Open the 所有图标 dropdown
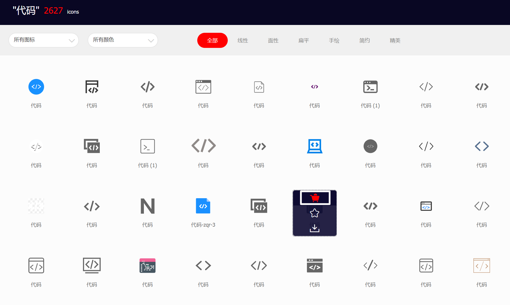The width and height of the screenshot is (510, 305). (x=44, y=40)
